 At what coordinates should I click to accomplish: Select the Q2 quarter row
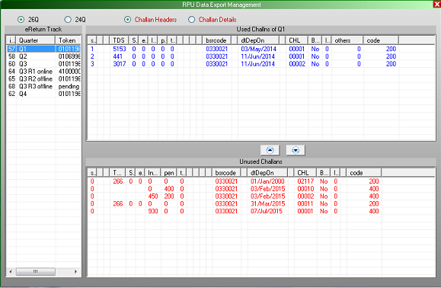[44, 56]
